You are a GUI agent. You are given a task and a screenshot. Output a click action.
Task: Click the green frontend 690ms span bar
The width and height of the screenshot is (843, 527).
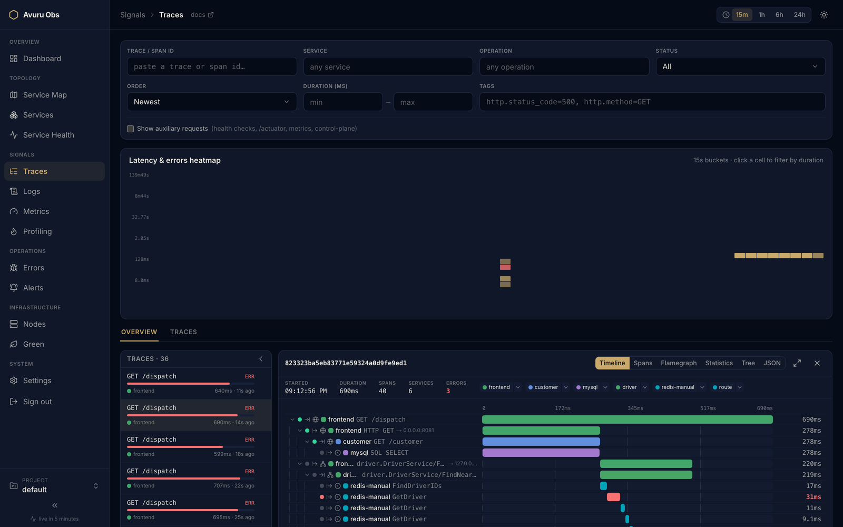[628, 419]
